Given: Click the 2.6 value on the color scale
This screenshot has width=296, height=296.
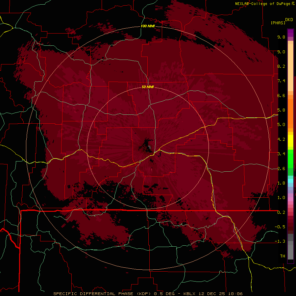Looking at the screenshot, I should click(x=281, y=169).
